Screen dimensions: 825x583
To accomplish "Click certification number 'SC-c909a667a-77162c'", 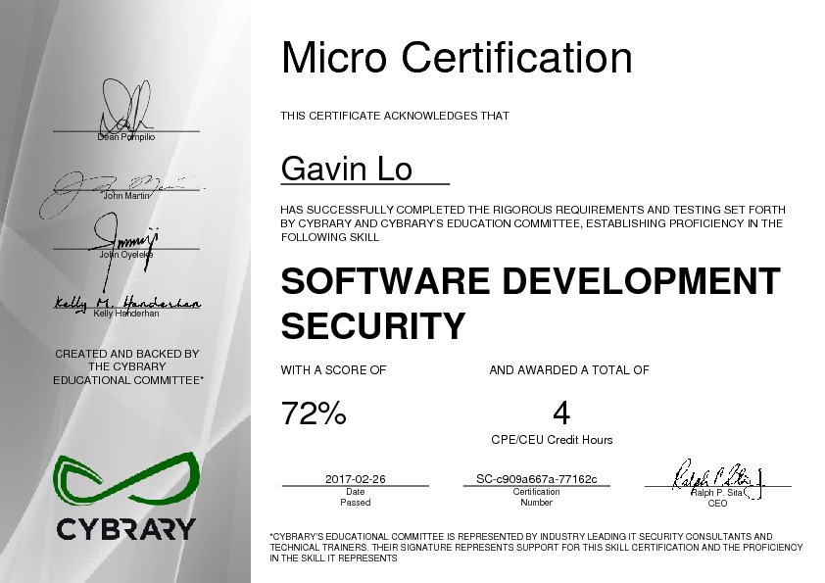I will pyautogui.click(x=537, y=479).
